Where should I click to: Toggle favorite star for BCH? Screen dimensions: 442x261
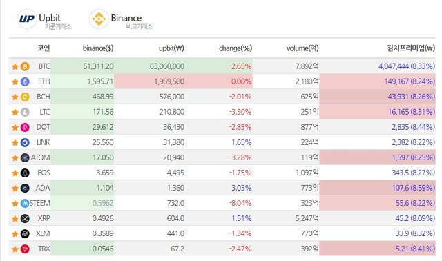click(x=15, y=97)
